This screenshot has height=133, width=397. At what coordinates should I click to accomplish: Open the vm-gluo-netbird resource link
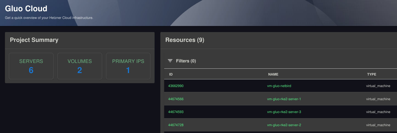coord(279,86)
